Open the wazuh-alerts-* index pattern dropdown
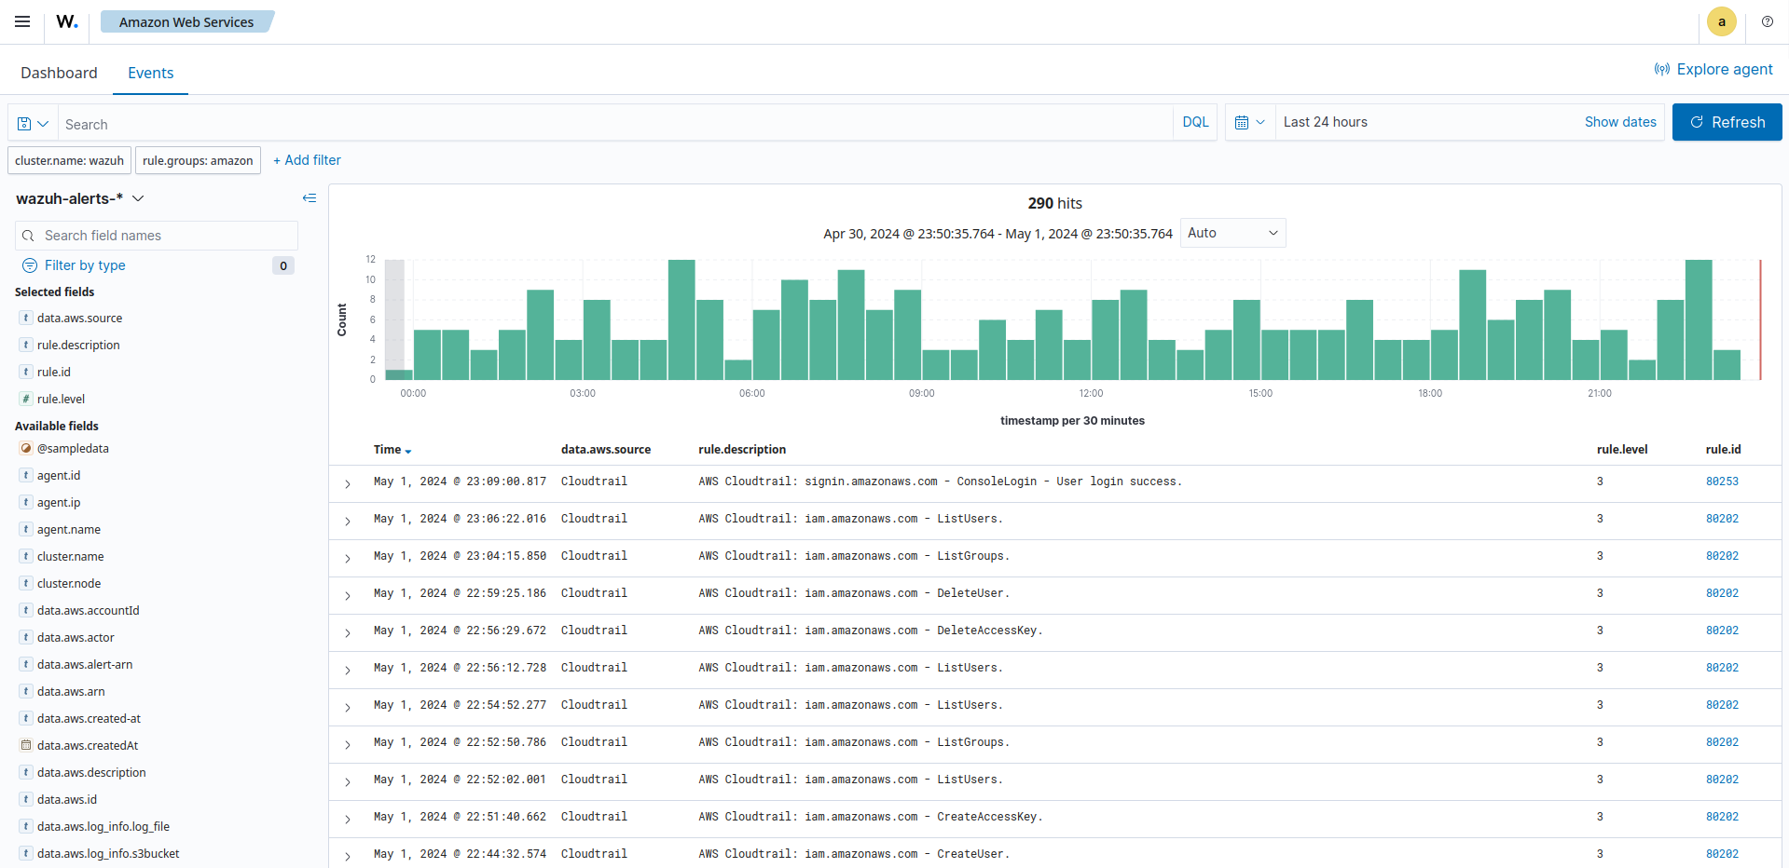The width and height of the screenshot is (1789, 868). pyautogui.click(x=80, y=198)
